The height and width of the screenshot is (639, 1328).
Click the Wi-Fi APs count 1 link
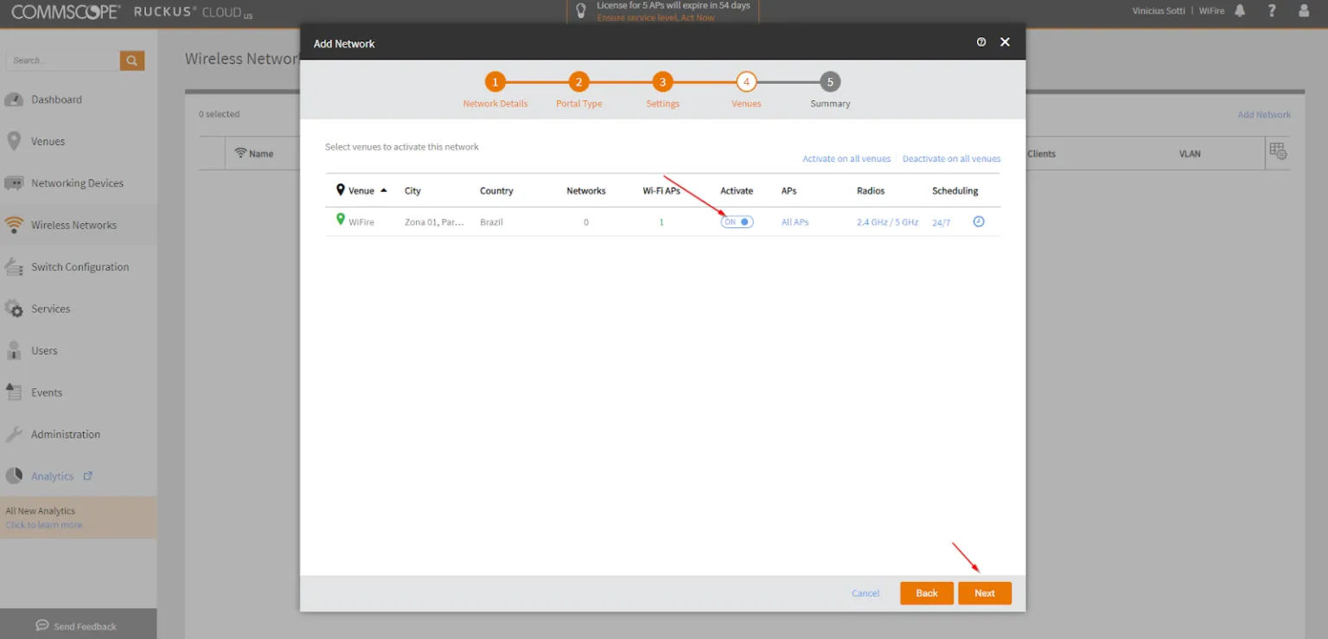click(x=661, y=222)
